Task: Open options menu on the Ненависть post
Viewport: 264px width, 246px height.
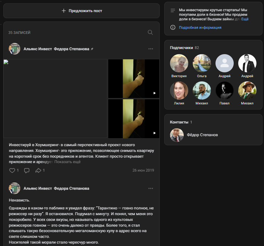Action: pos(151,188)
